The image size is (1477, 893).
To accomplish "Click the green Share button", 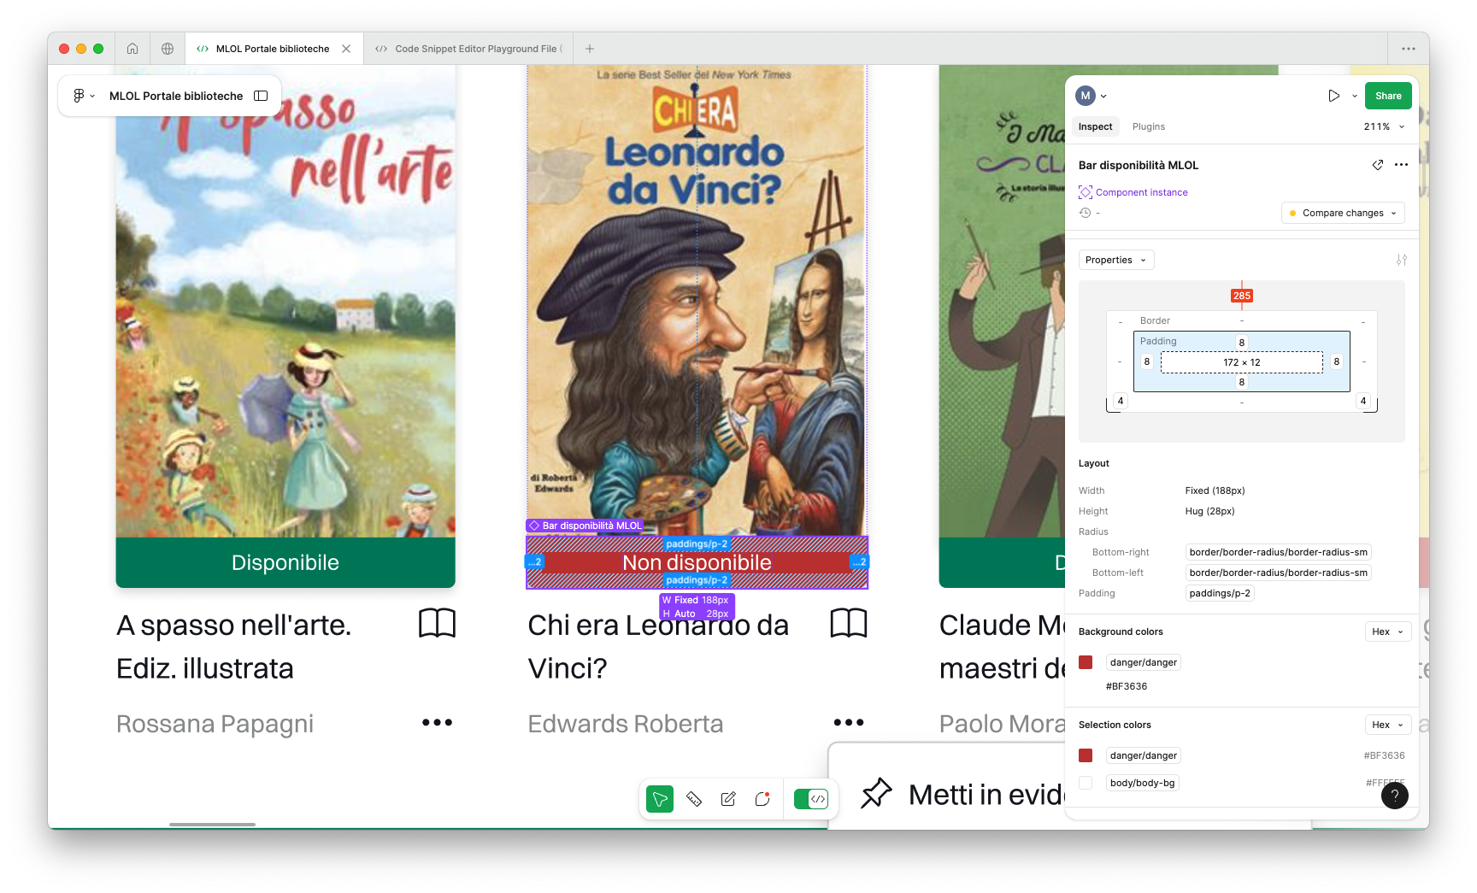I will click(x=1387, y=96).
